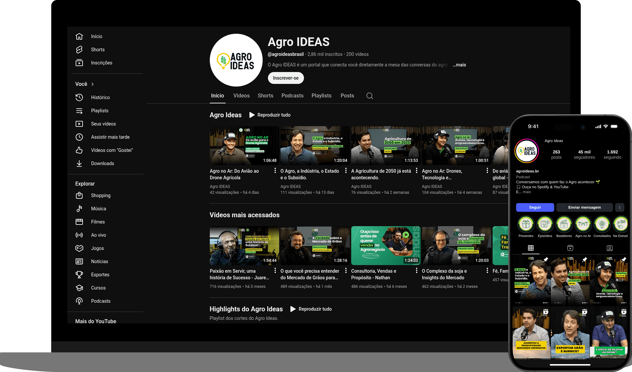Expand the Você section chevron
Image resolution: width=632 pixels, height=372 pixels.
click(x=92, y=84)
